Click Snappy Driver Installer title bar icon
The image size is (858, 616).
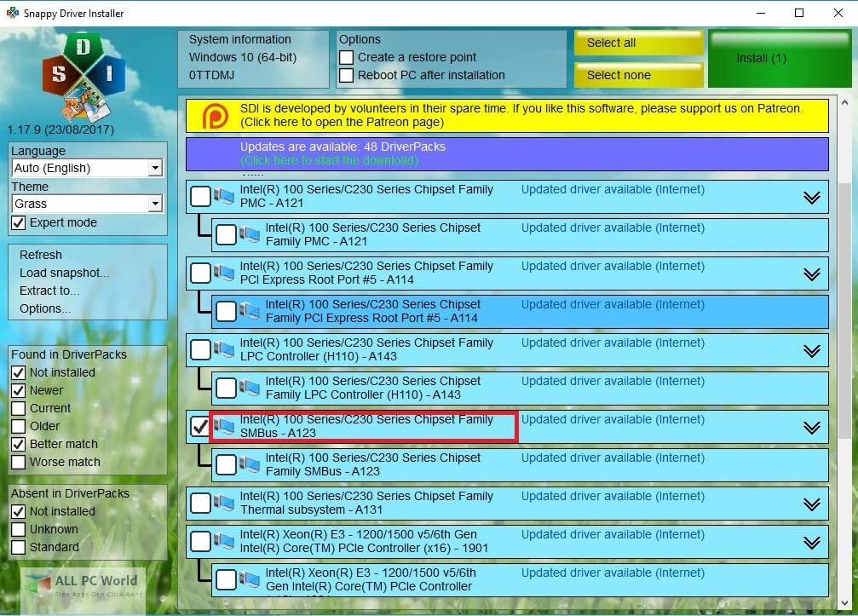[12, 13]
